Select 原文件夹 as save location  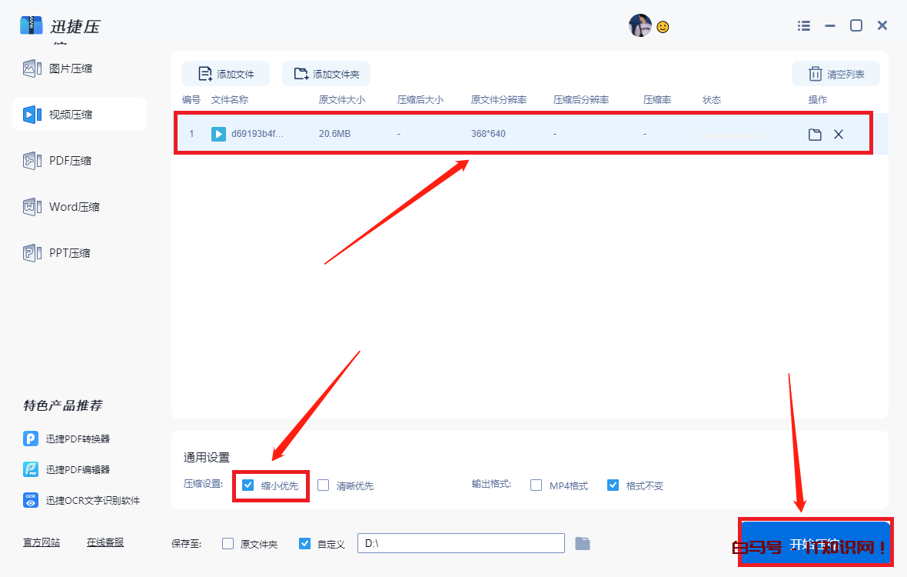[x=228, y=544]
